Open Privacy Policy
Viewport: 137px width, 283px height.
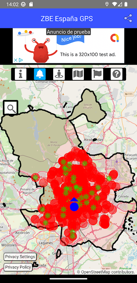pos(18,267)
